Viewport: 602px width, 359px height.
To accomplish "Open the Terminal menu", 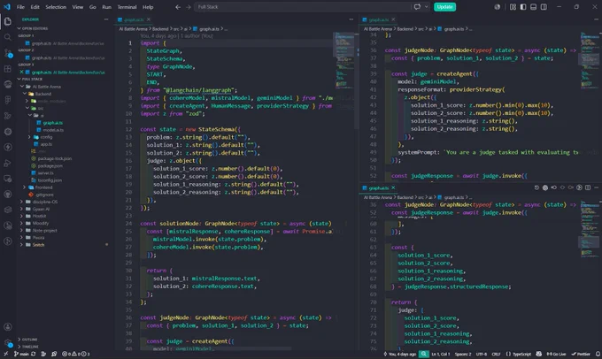I will pyautogui.click(x=127, y=7).
